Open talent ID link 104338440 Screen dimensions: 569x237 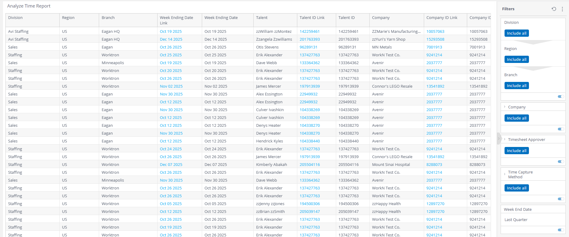[310, 141]
